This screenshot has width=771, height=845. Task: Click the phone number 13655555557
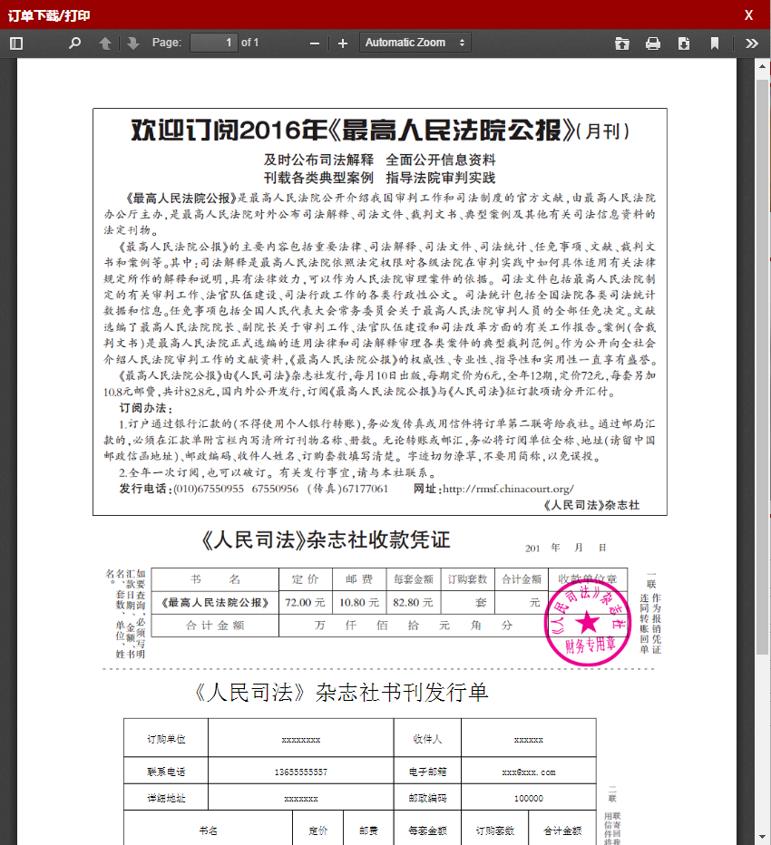coord(301,772)
